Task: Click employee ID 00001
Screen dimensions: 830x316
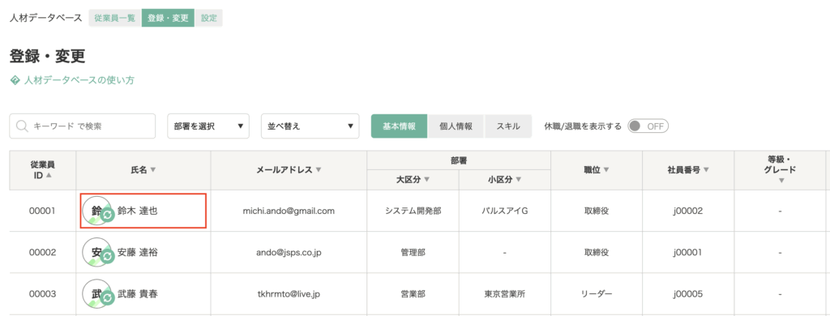Action: coord(42,211)
